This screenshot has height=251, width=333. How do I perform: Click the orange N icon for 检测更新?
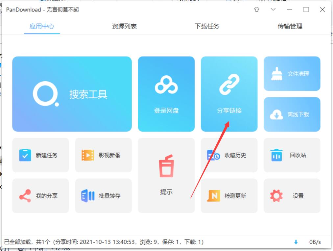tap(214, 196)
